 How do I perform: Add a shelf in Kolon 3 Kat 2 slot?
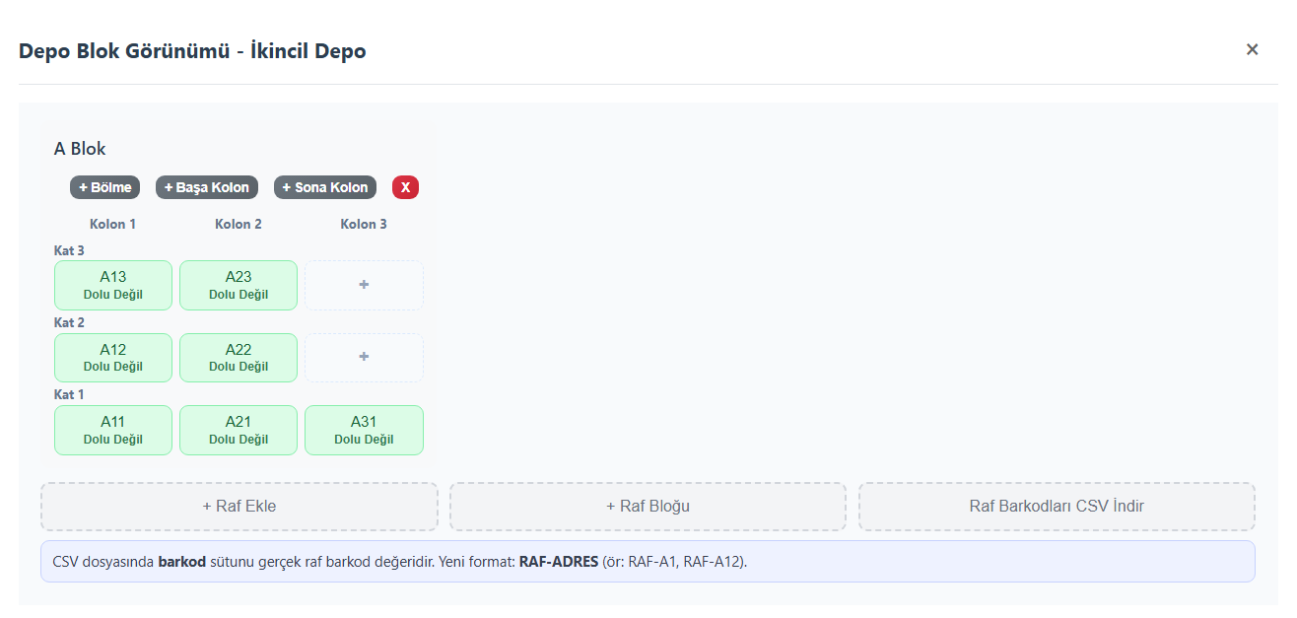[364, 357]
